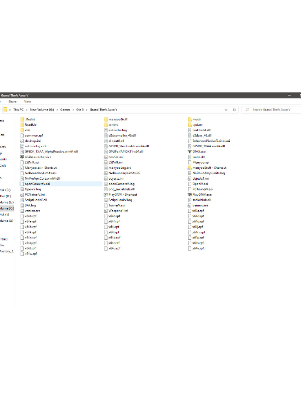Expand the chevron after Gta 5 breadcrumb
301x401 pixels.
coord(87,110)
